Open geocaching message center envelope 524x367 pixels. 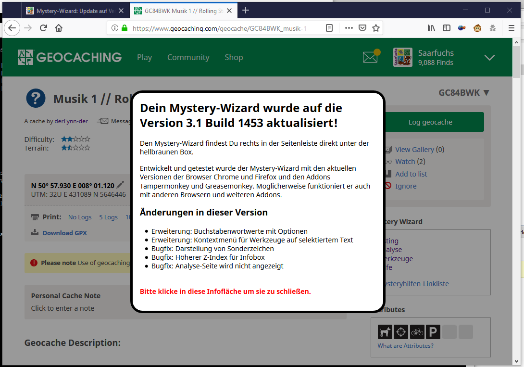370,57
